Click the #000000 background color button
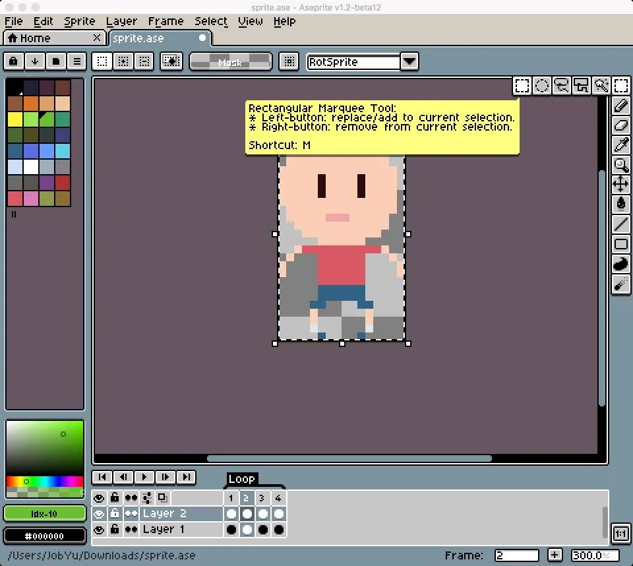This screenshot has width=633, height=566. click(x=45, y=536)
